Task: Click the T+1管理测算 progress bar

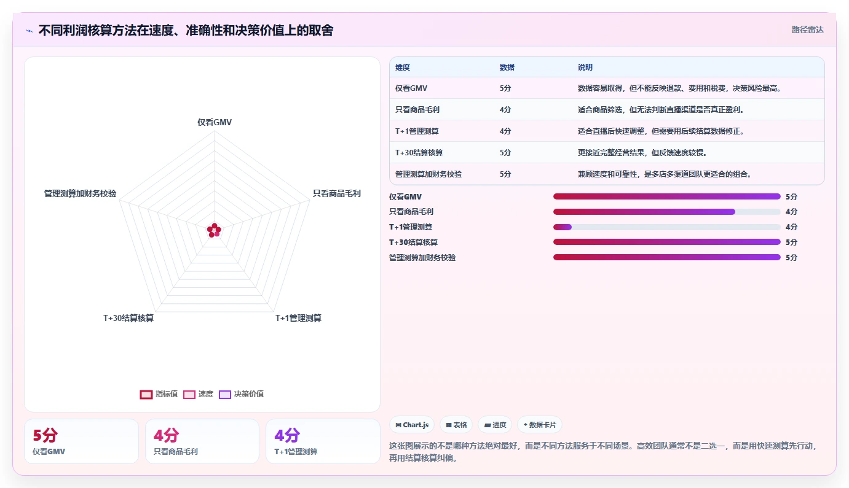Action: 666,227
